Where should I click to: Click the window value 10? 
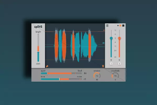(x=97, y=80)
